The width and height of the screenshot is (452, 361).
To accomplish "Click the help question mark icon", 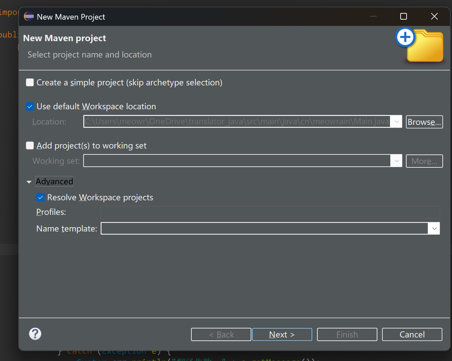I will pyautogui.click(x=35, y=334).
